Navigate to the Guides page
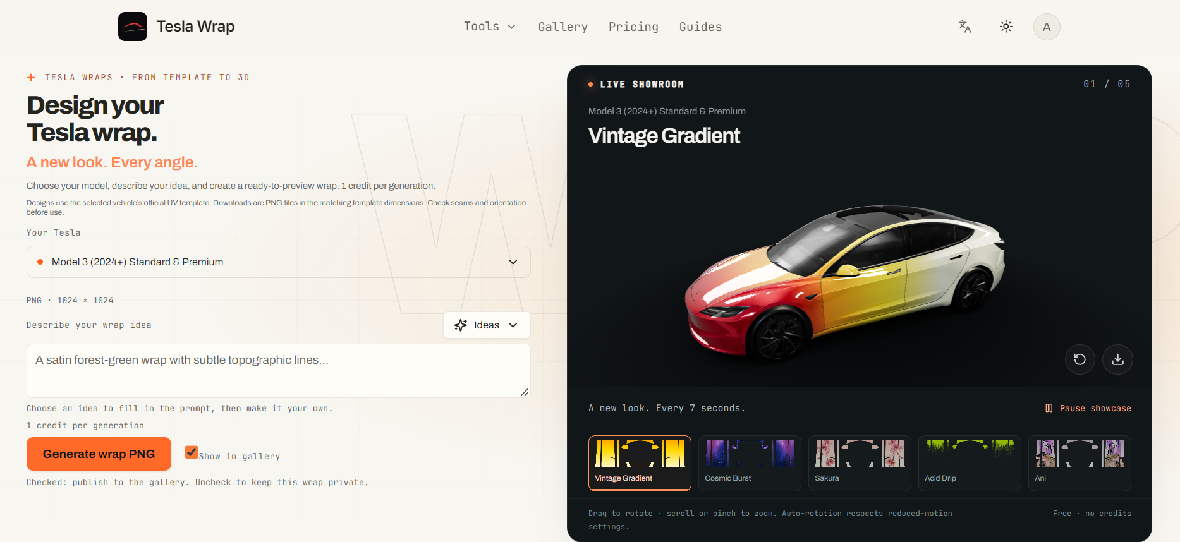The image size is (1180, 542). (x=700, y=27)
